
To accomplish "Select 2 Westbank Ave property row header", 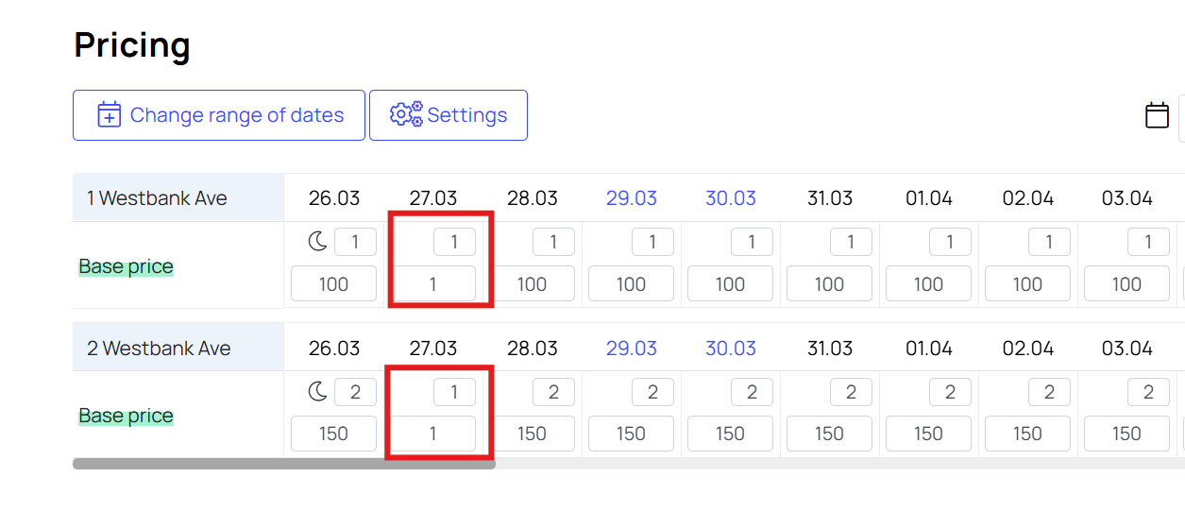I will point(178,348).
